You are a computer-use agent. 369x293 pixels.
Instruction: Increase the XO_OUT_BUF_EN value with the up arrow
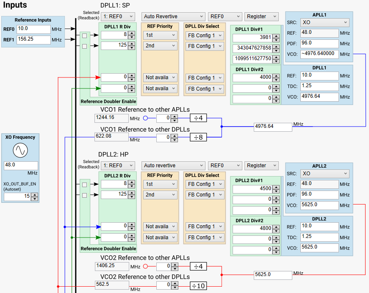(34, 195)
